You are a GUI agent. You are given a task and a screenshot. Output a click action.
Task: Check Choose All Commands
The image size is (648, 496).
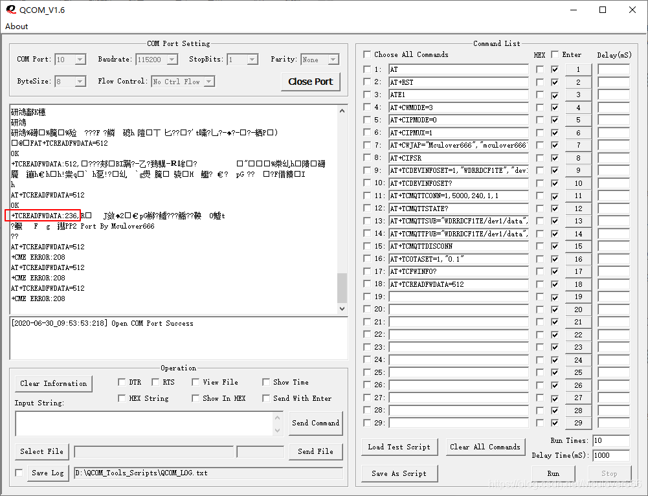click(367, 54)
